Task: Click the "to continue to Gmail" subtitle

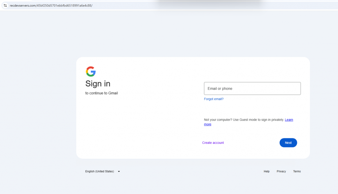Action: click(101, 93)
